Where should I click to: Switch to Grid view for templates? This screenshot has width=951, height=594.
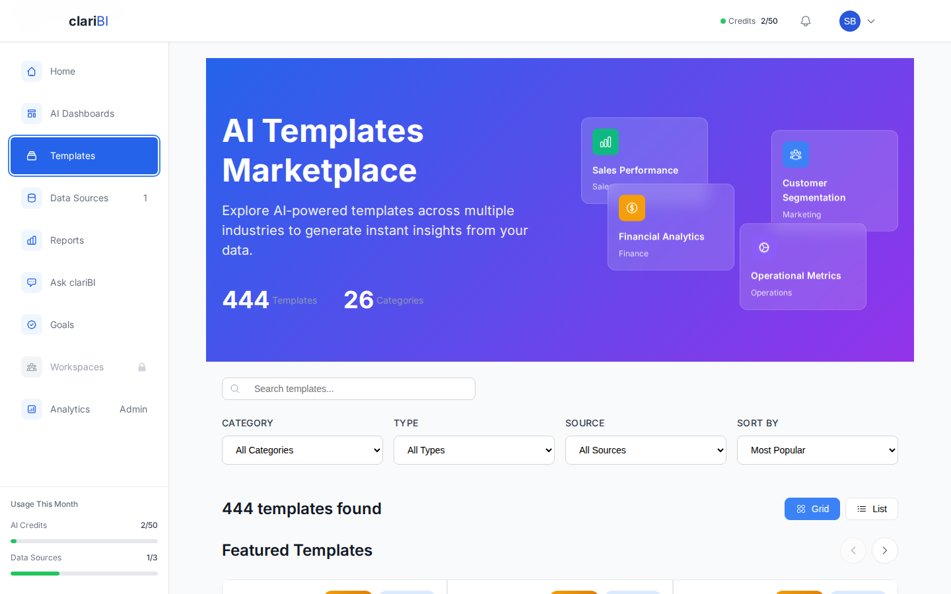(x=812, y=509)
